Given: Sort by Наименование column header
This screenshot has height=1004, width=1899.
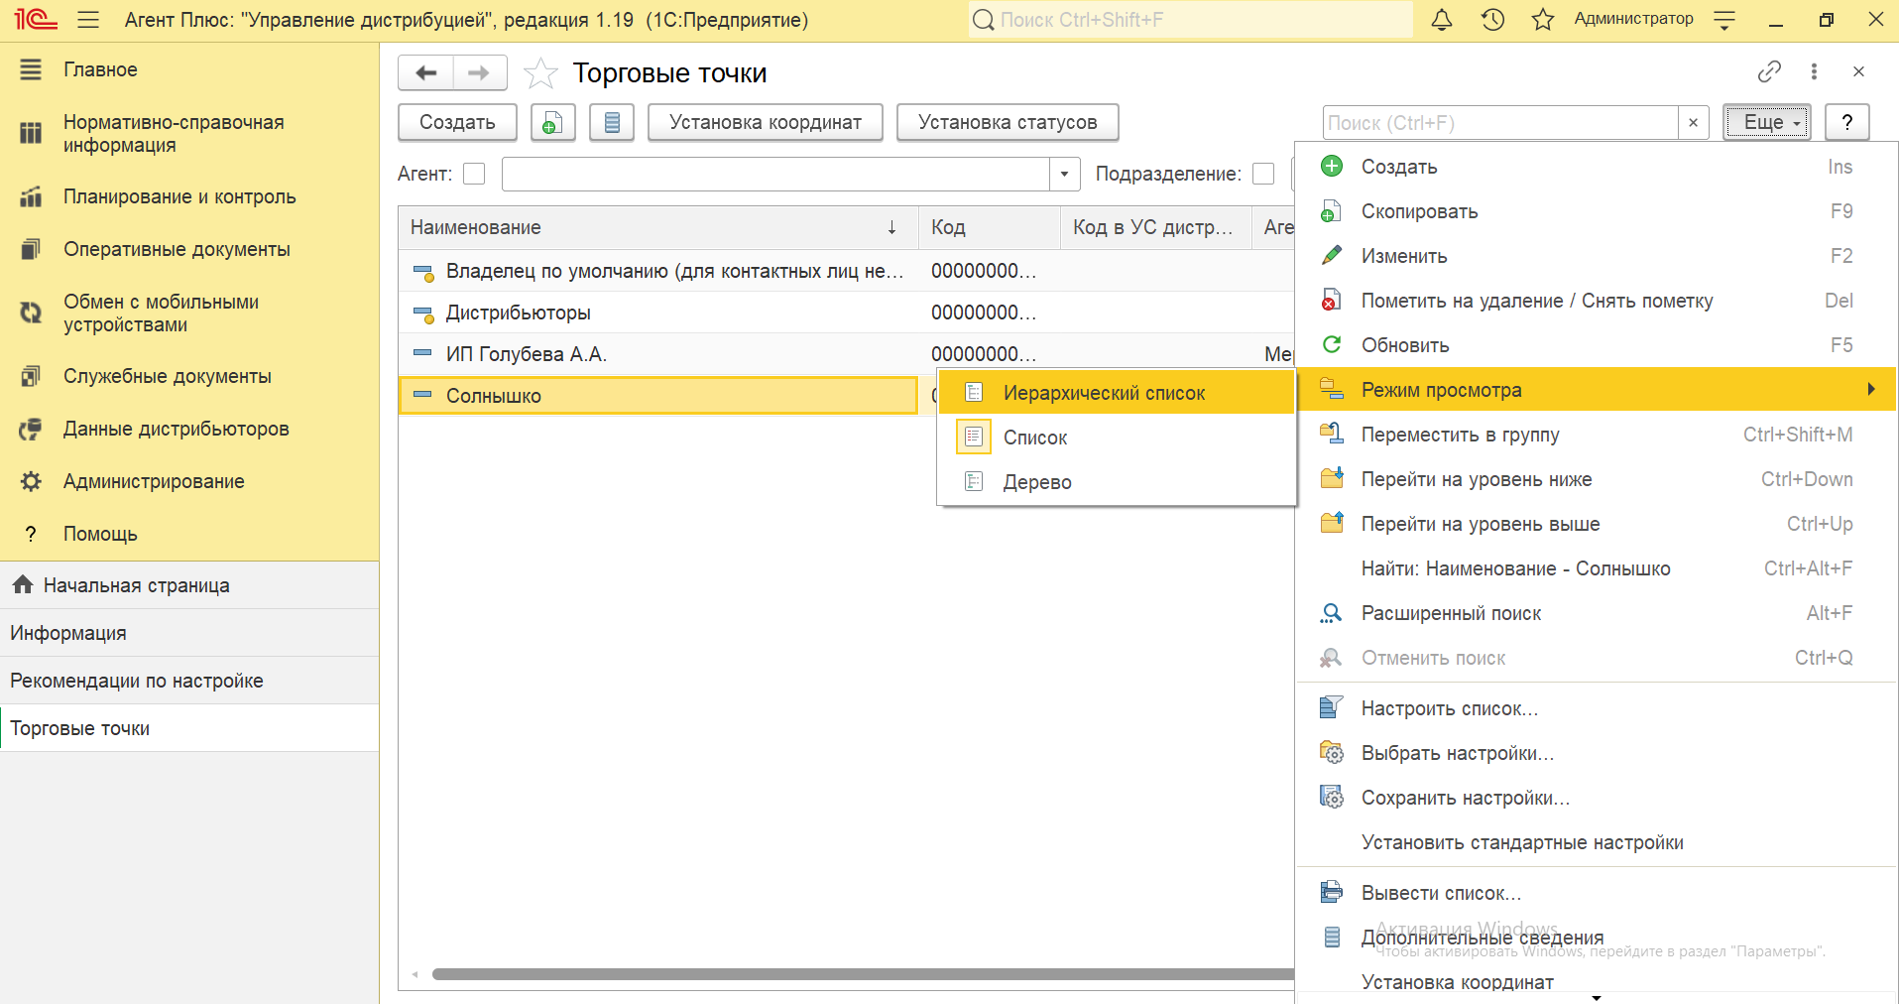Looking at the screenshot, I should click(658, 227).
